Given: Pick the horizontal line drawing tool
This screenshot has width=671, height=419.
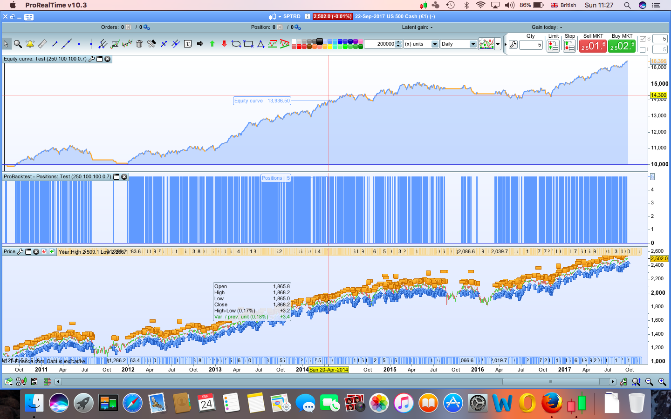Looking at the screenshot, I should pyautogui.click(x=79, y=44).
